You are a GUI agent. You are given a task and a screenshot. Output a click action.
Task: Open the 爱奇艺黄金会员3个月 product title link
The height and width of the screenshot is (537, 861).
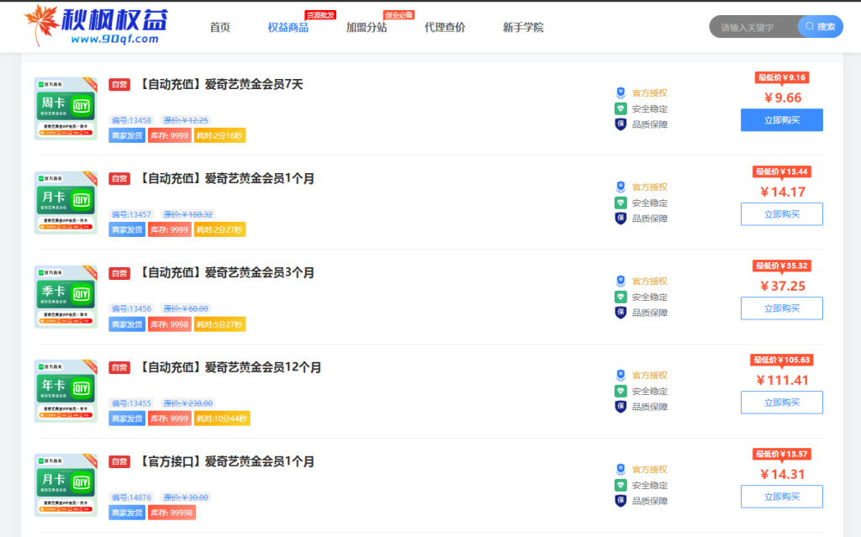(224, 273)
